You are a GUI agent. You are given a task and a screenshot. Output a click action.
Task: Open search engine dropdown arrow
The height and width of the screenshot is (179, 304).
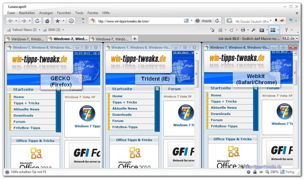click(271, 21)
